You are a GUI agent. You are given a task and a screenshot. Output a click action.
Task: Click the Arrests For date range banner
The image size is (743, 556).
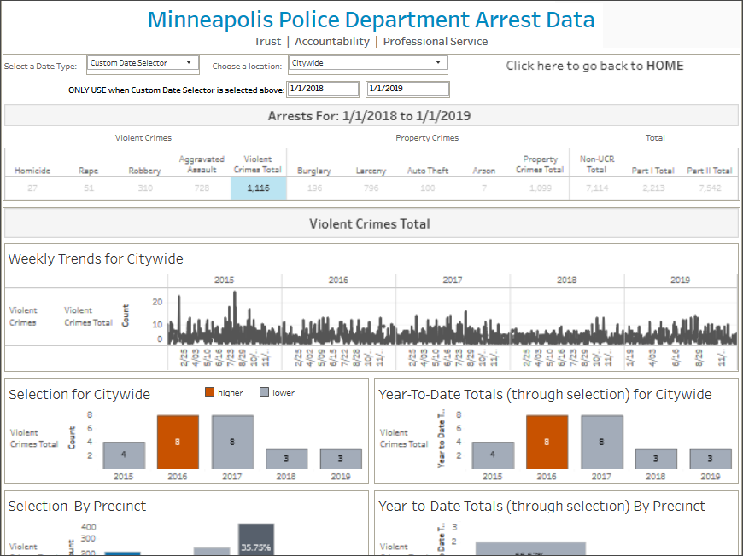point(370,116)
